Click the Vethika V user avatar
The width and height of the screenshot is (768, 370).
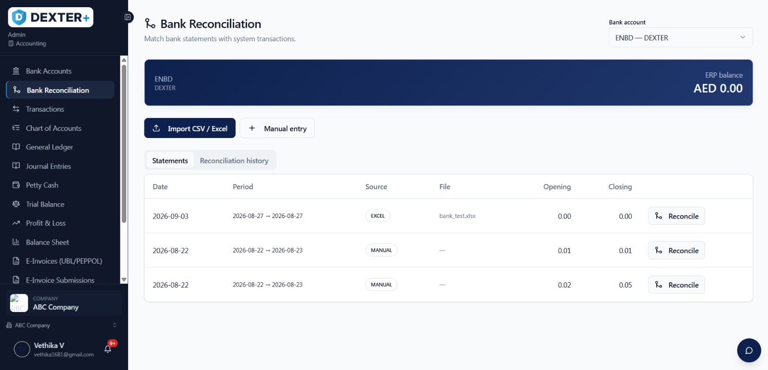pyautogui.click(x=22, y=349)
